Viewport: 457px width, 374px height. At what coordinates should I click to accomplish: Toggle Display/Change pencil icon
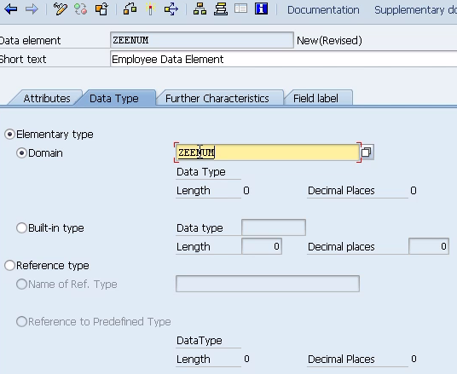point(61,9)
